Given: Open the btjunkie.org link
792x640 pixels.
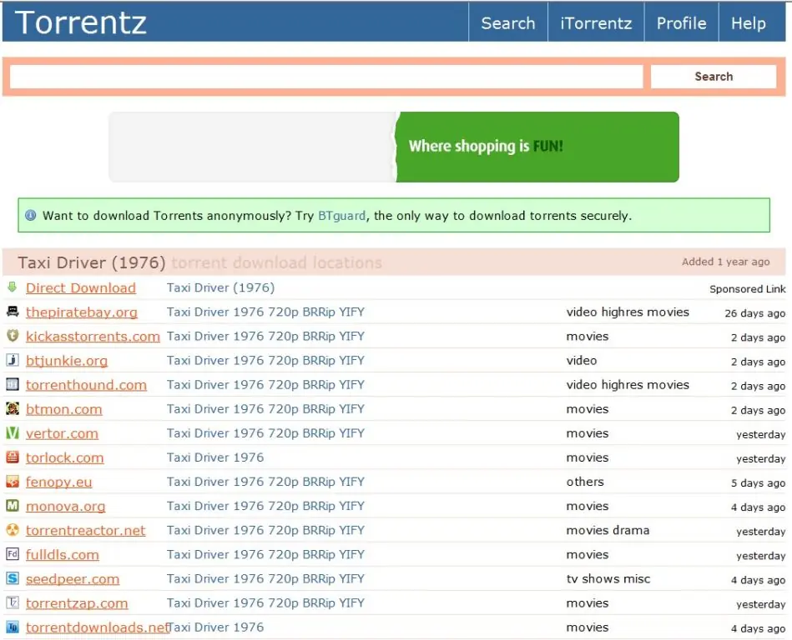Looking at the screenshot, I should click(x=67, y=361).
